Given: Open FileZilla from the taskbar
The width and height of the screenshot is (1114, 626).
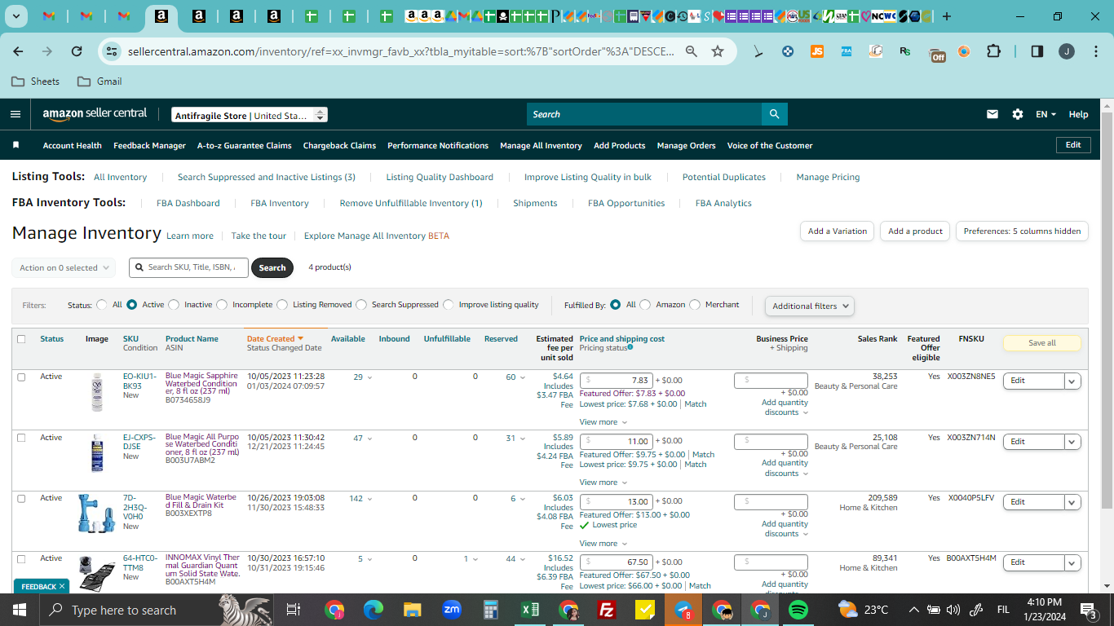Looking at the screenshot, I should tap(606, 610).
